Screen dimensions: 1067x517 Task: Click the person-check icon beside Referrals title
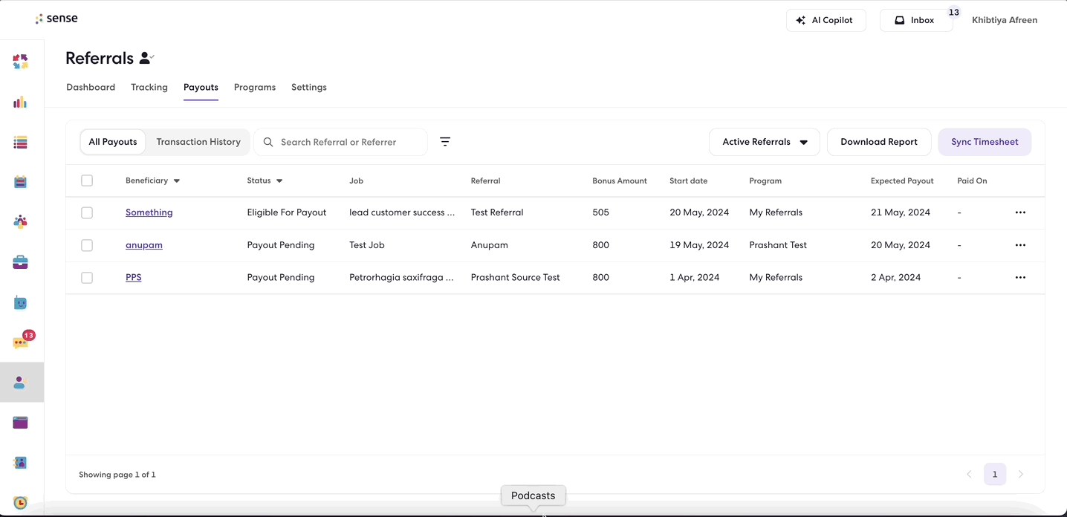click(x=147, y=58)
